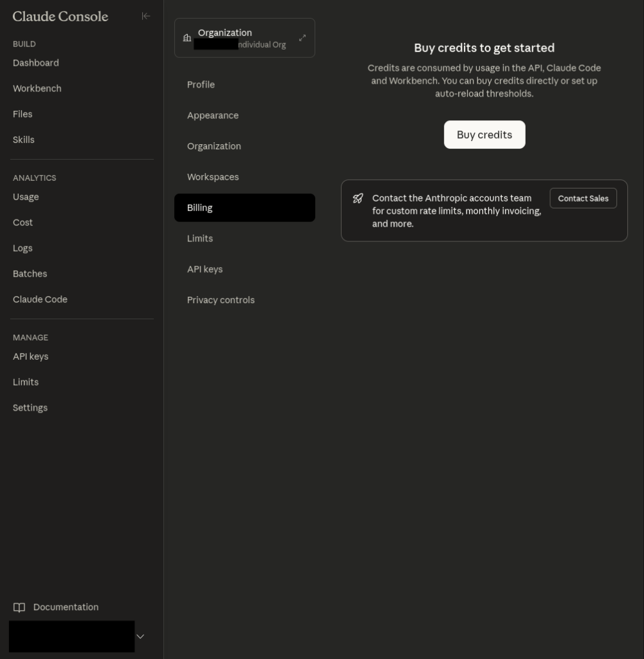644x659 pixels.
Task: Open Batches in sidebar
Action: pyautogui.click(x=30, y=274)
